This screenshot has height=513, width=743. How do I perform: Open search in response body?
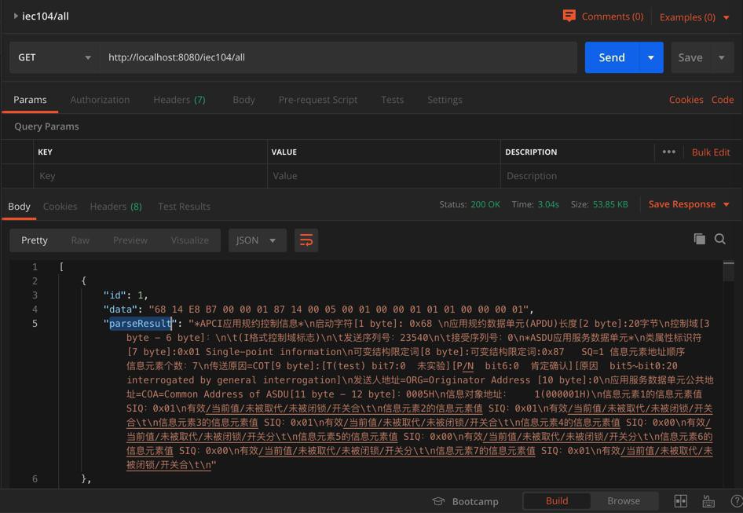[719, 239]
